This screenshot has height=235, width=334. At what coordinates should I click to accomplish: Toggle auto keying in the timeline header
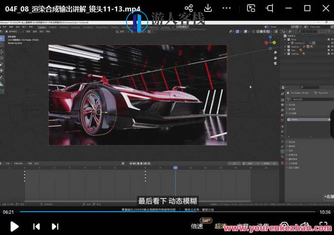pyautogui.click(x=123, y=163)
